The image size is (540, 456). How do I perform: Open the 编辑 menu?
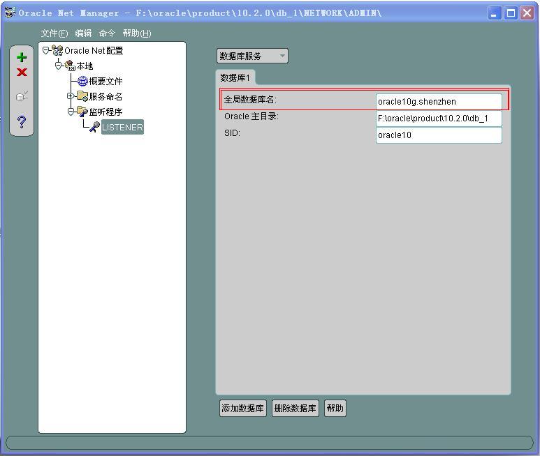point(83,33)
